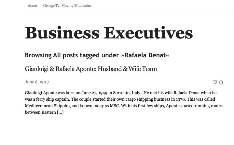
Task: Click "Husband & Wife Team" in the post title
Action: click(x=127, y=69)
